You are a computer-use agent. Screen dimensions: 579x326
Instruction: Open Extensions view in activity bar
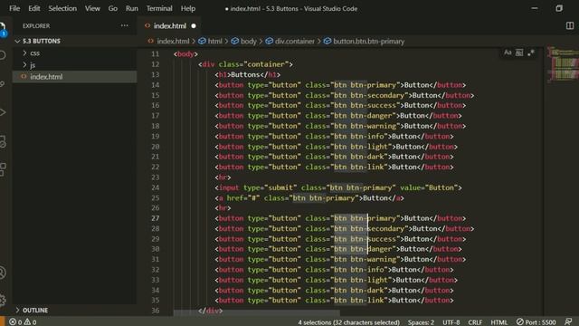2,169
